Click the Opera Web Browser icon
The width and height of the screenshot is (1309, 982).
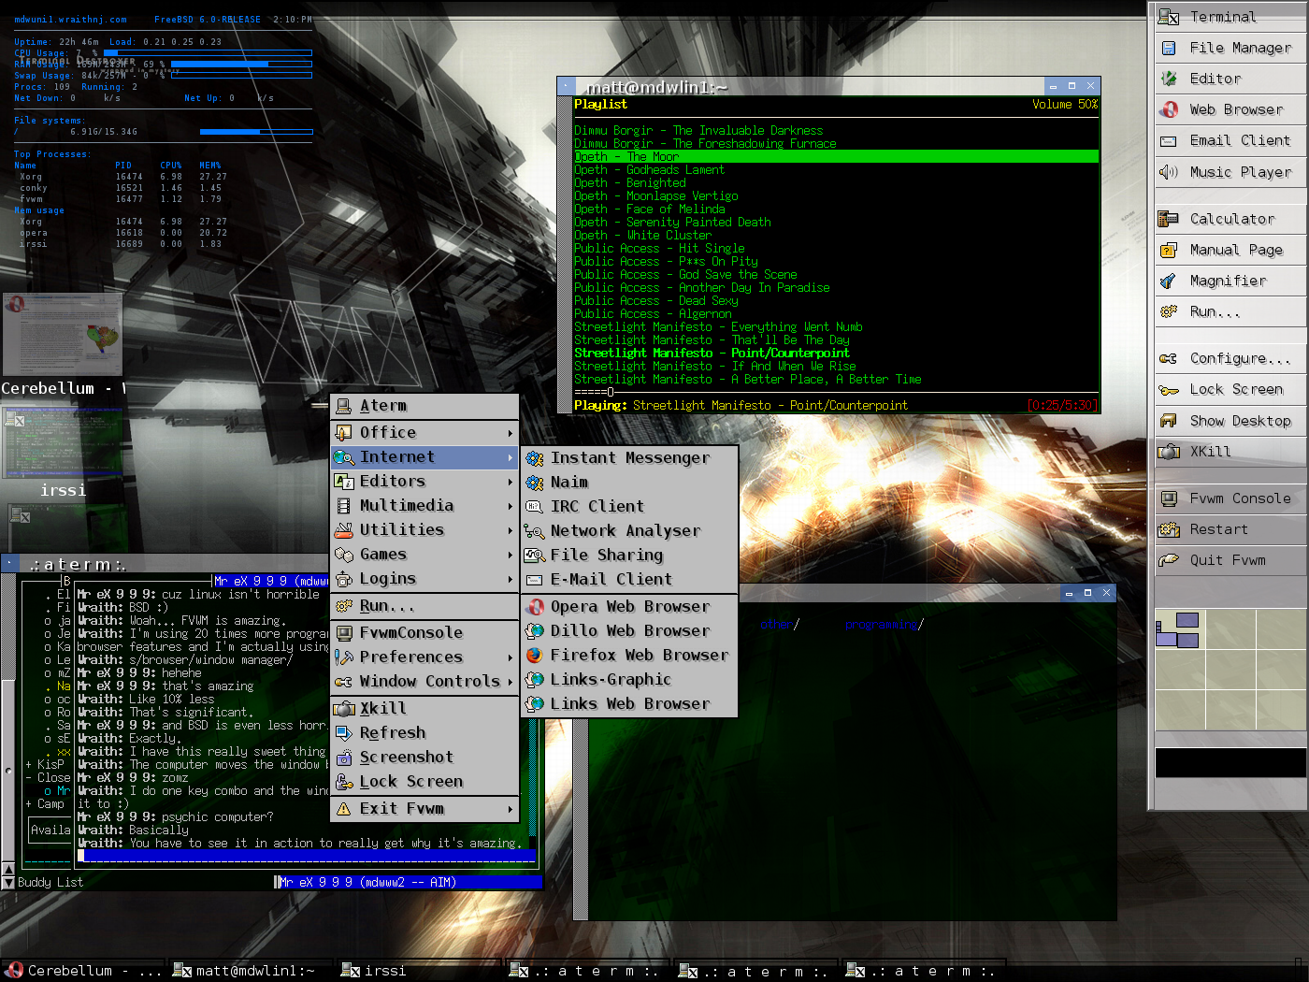(535, 607)
